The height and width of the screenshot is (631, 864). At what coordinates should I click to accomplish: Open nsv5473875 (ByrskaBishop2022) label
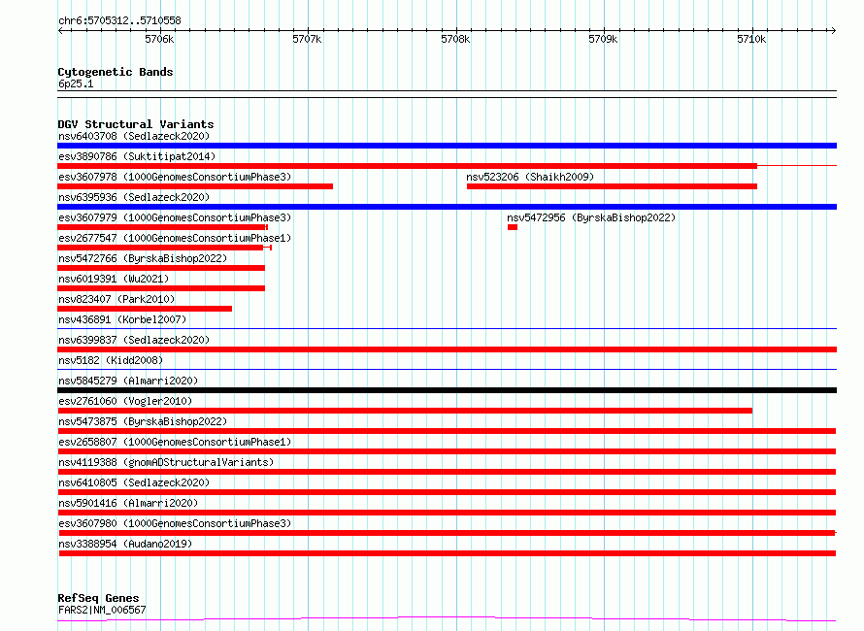[x=143, y=421]
